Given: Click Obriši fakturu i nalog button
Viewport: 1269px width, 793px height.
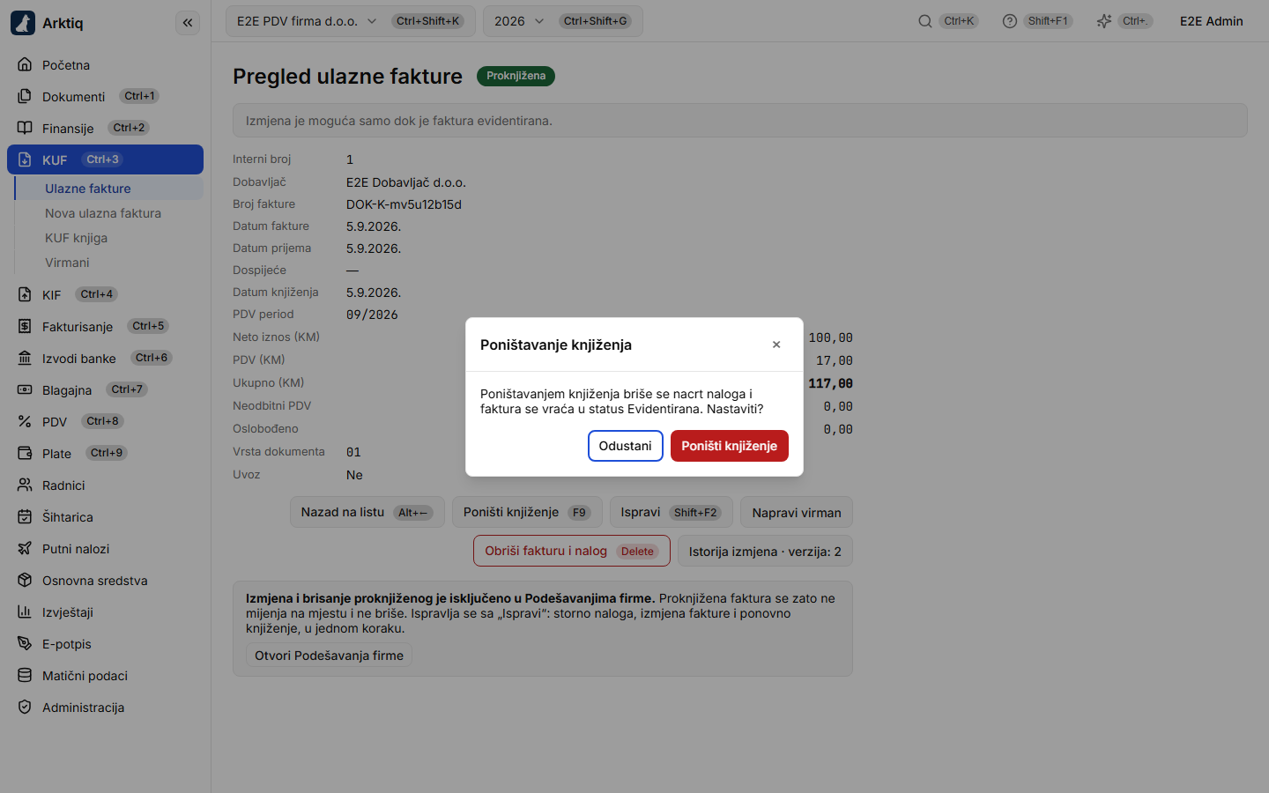Looking at the screenshot, I should point(572,551).
